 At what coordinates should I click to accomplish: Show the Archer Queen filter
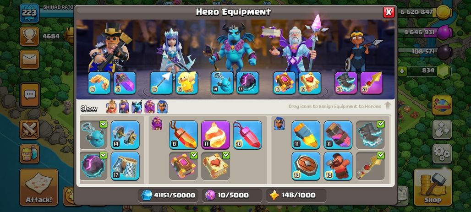(x=124, y=107)
